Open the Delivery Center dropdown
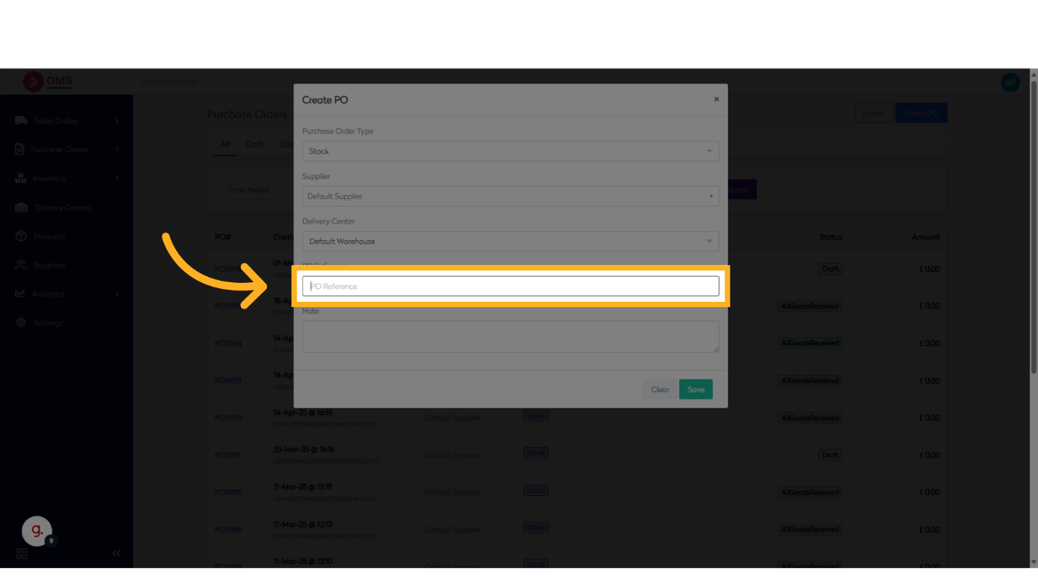The height and width of the screenshot is (584, 1038). point(510,242)
